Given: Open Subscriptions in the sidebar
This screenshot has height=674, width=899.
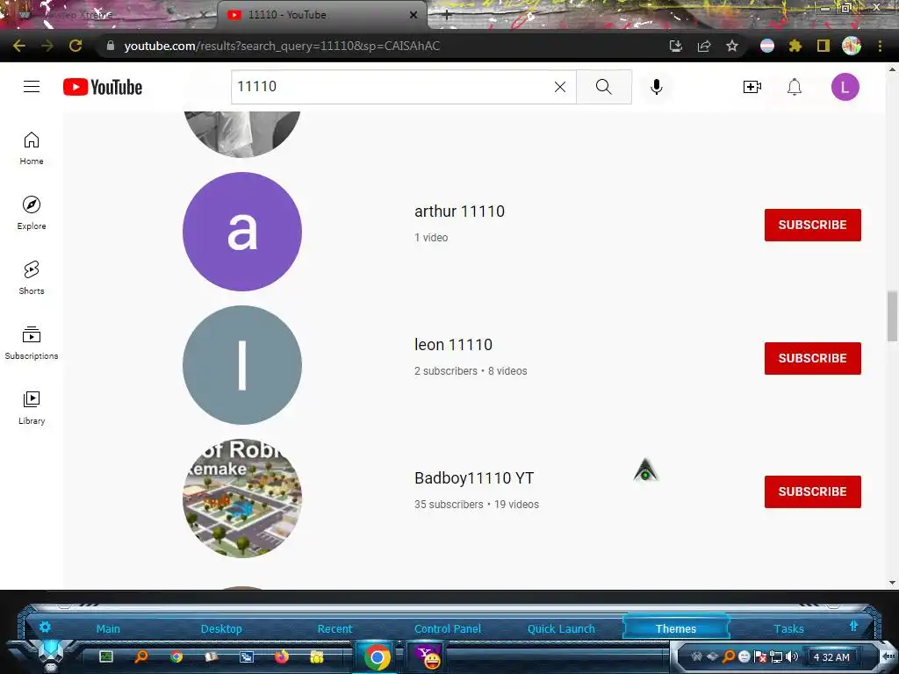Looking at the screenshot, I should point(32,343).
